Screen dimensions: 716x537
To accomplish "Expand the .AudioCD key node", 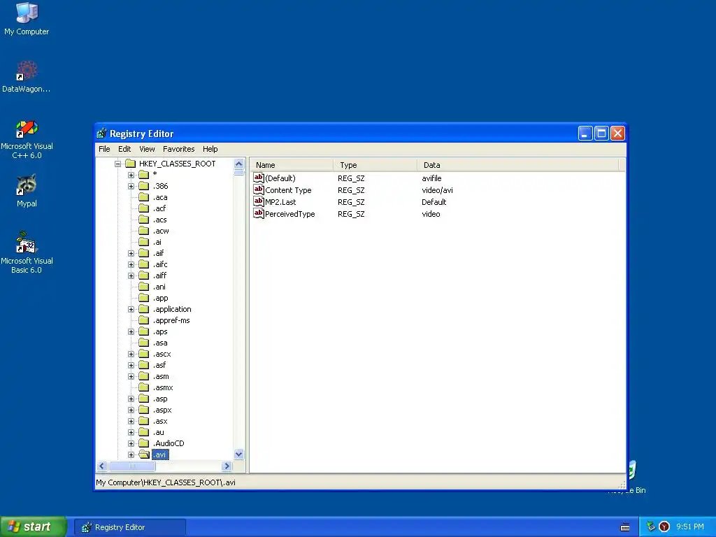I will tap(131, 443).
